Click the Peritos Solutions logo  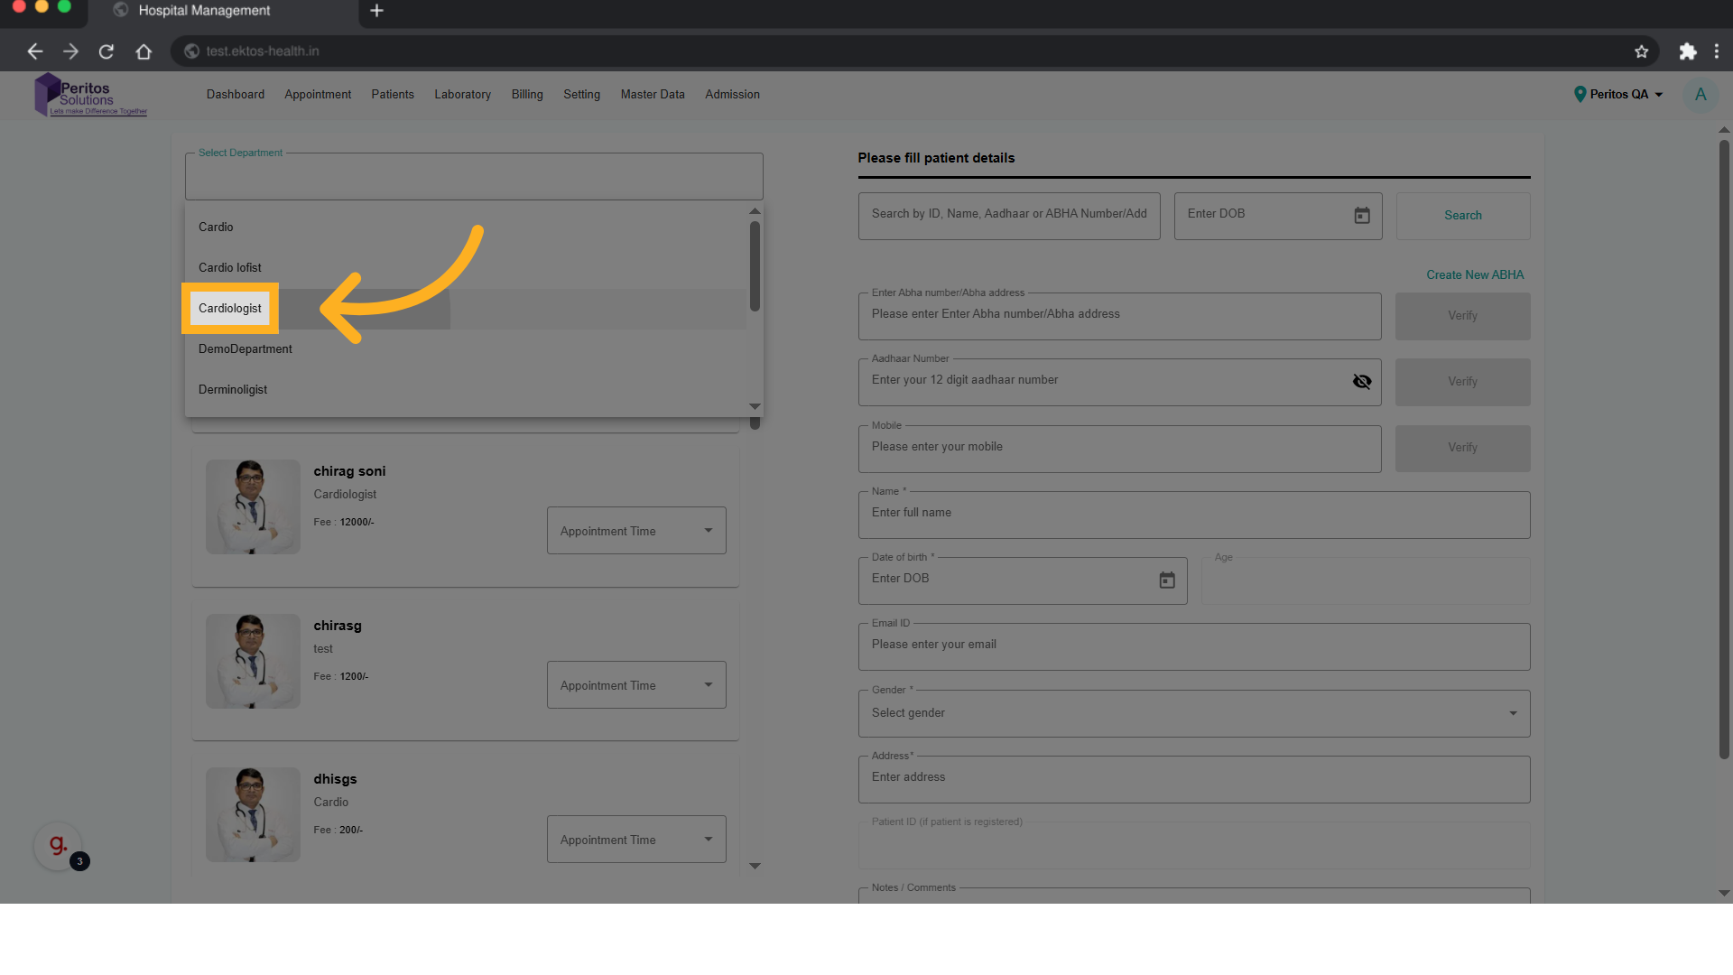90,96
